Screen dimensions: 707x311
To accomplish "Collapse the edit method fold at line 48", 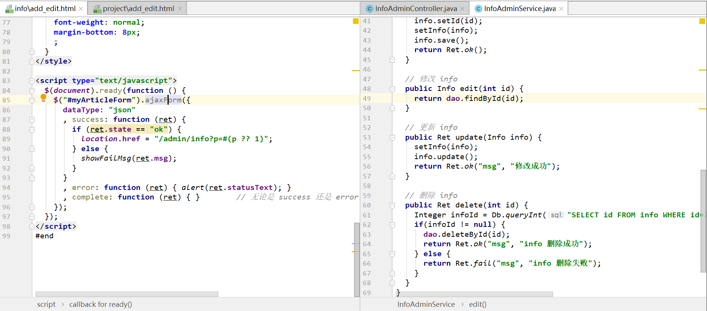I will pos(392,89).
